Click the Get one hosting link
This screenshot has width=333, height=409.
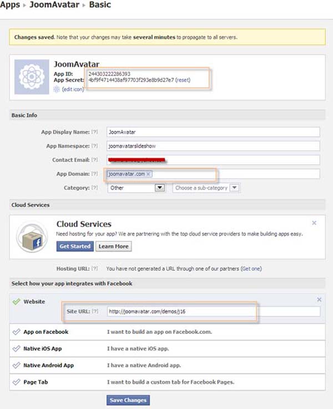[251, 269]
